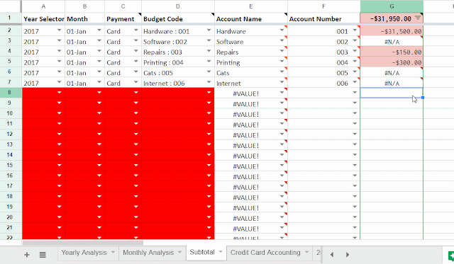The width and height of the screenshot is (454, 264).
Task: Select cell showing -$300.00
Action: (x=392, y=62)
